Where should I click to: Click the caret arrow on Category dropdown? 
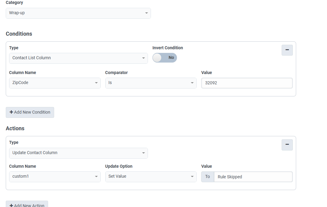(146, 13)
